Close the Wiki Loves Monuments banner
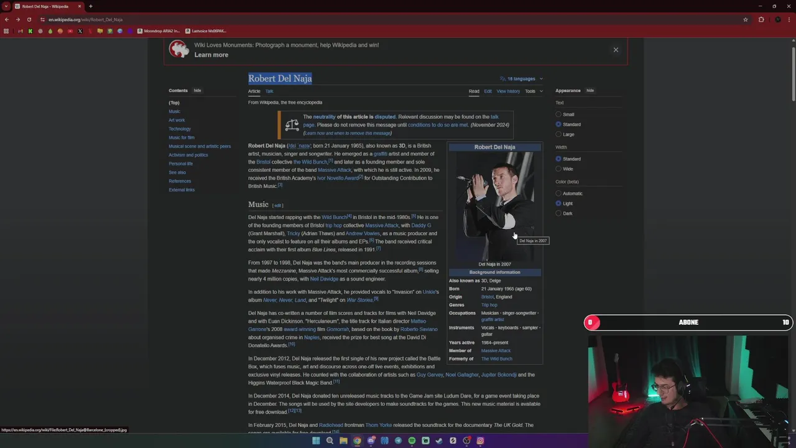The width and height of the screenshot is (796, 448). pyautogui.click(x=616, y=50)
